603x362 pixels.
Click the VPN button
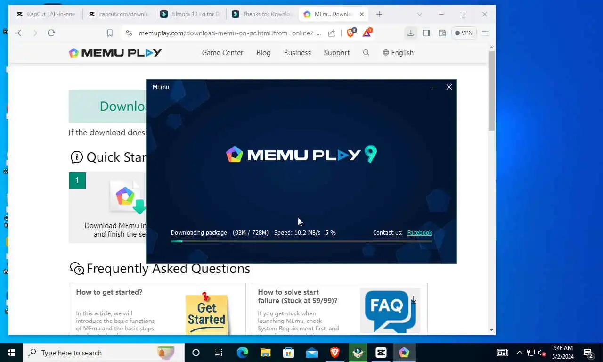(x=464, y=33)
